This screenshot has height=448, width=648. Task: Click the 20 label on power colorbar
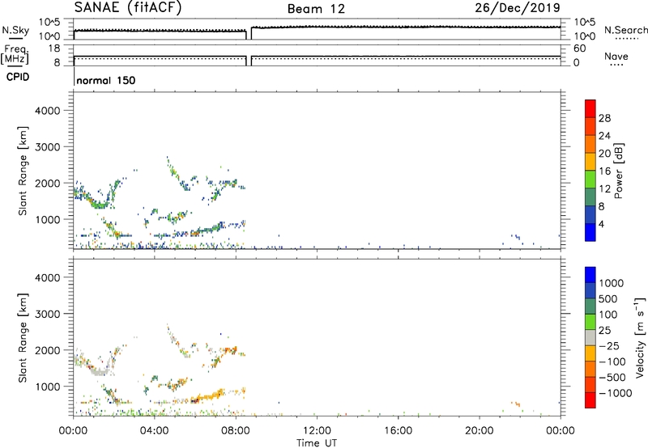coord(604,154)
